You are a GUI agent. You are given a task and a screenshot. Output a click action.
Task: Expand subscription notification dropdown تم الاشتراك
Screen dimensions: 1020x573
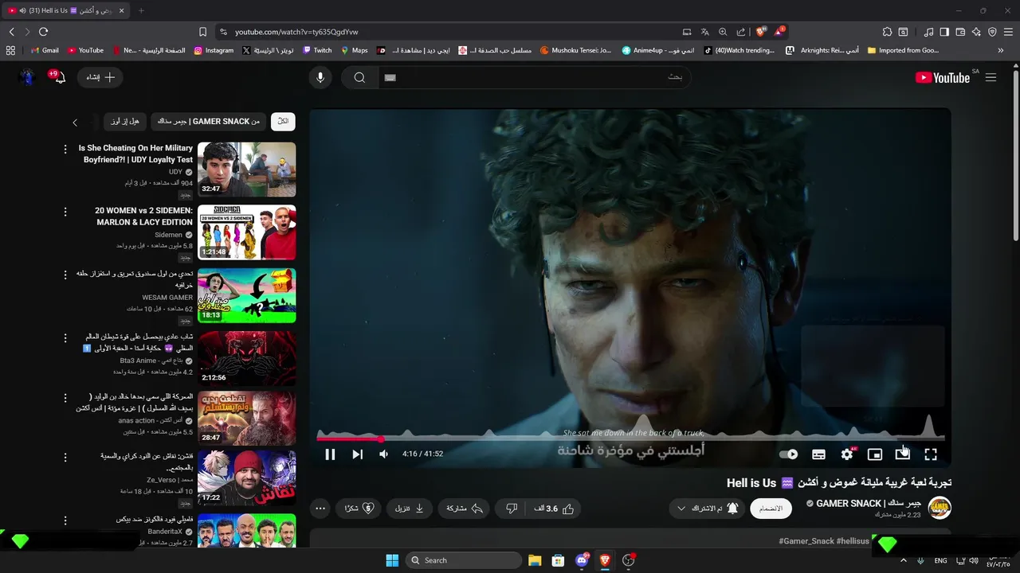pyautogui.click(x=708, y=509)
